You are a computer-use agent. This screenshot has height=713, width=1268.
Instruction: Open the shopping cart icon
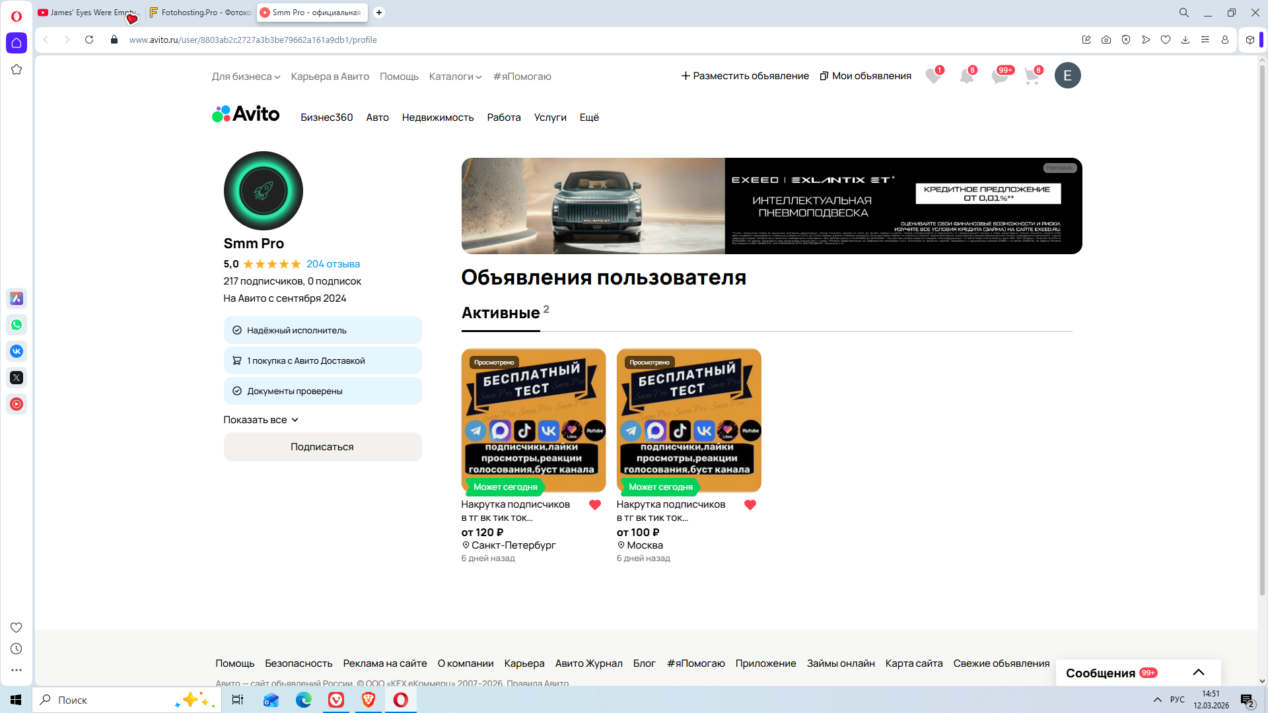[1032, 77]
